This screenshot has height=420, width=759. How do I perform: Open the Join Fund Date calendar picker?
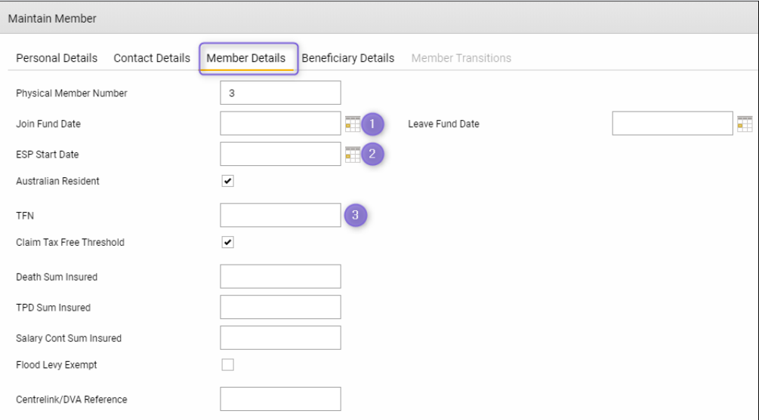[x=353, y=124]
